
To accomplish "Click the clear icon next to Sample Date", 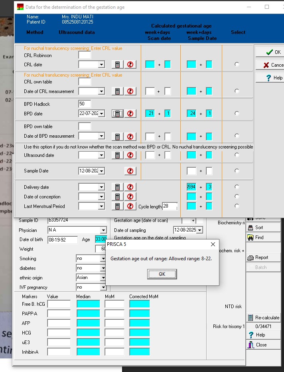I will point(130,171).
